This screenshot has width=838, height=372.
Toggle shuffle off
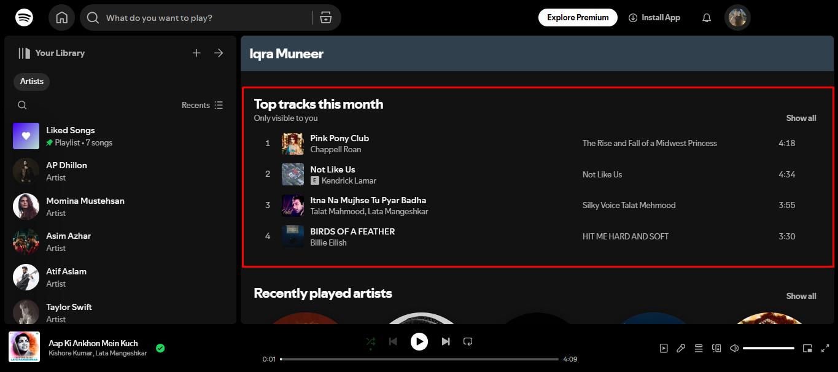(x=371, y=341)
